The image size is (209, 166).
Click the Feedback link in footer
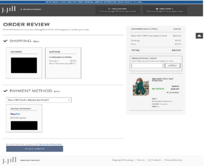pos(154,160)
